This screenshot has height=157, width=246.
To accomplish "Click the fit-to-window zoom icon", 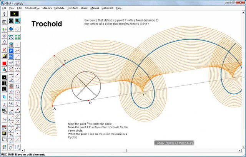I will click(x=11, y=21).
